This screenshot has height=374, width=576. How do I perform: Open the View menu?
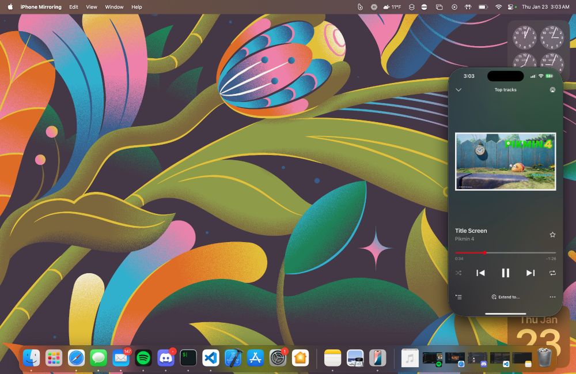coord(92,6)
